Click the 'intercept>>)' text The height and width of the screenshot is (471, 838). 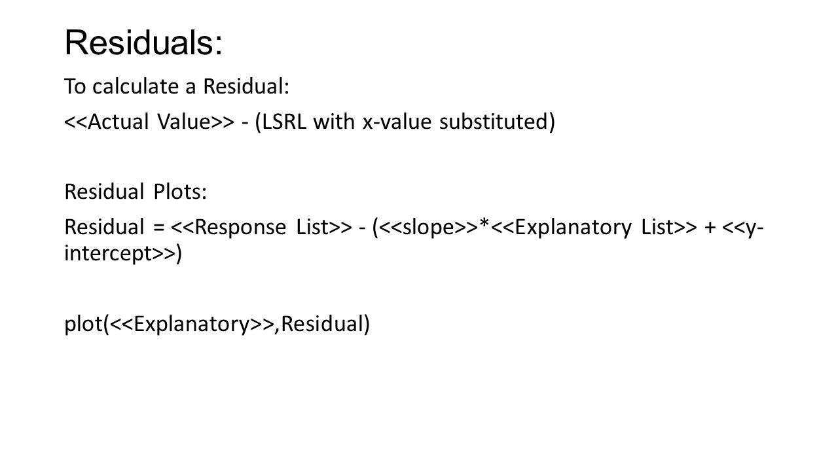pos(123,253)
